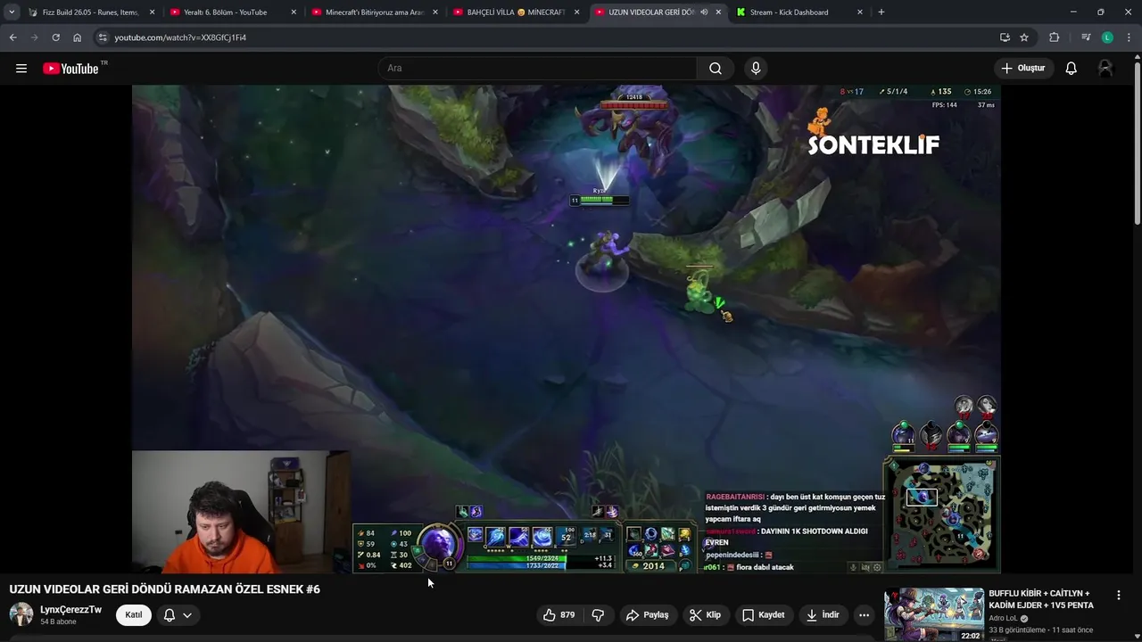This screenshot has width=1142, height=642.
Task: Go back in browser history
Action: [x=12, y=37]
